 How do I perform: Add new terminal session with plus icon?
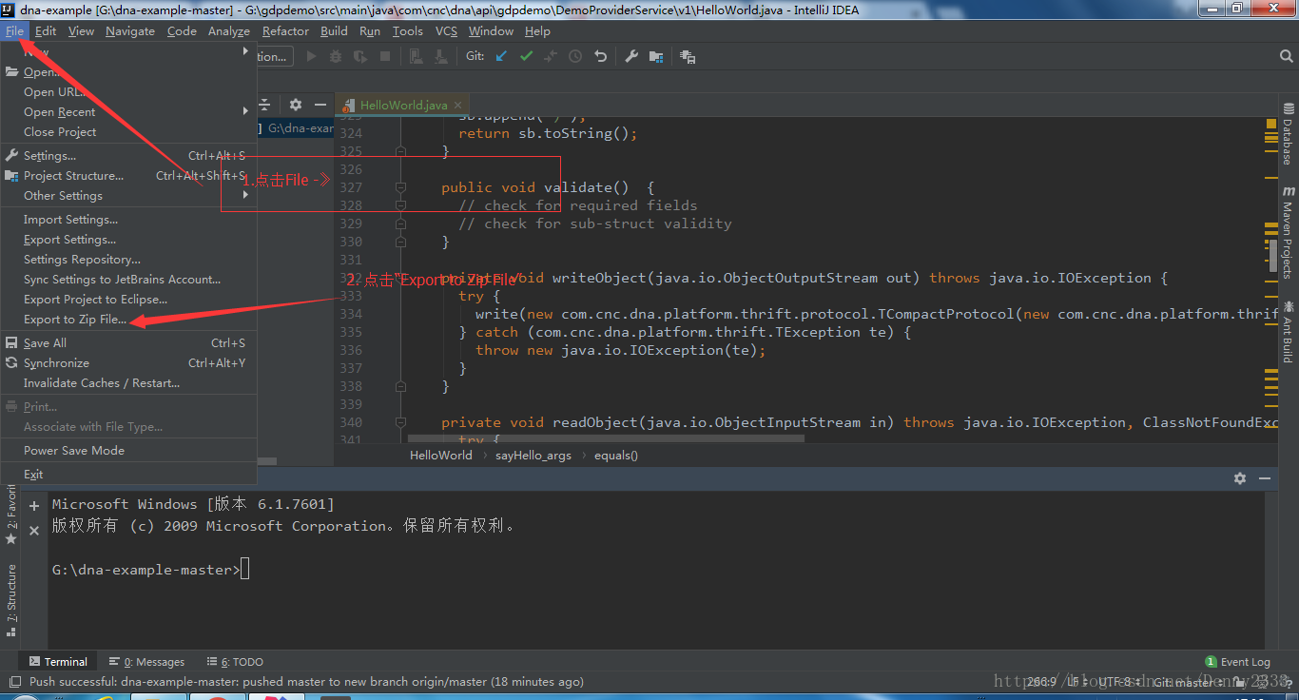click(34, 506)
